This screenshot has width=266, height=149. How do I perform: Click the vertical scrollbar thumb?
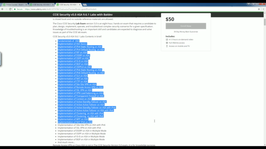(265, 22)
